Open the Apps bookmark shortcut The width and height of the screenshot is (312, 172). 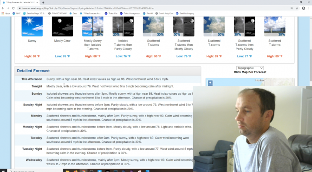6,13
